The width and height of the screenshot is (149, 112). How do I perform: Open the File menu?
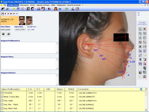5,5
